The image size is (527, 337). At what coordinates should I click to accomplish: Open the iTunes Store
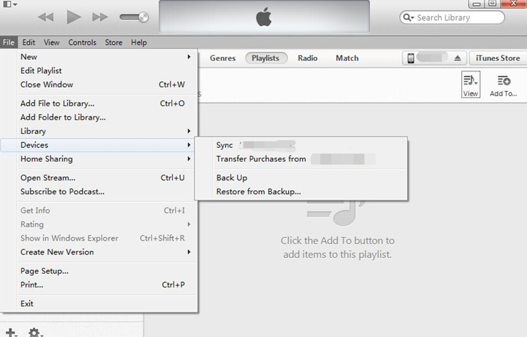(x=498, y=58)
